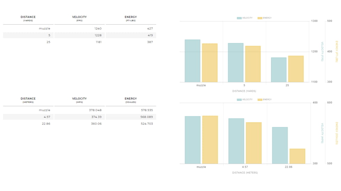
Task: Select the 5-yard energy bar
Action: [253, 64]
